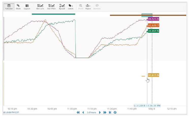Click the One Lane layout icon
Image resolution: width=189 pixels, height=116 pixels.
pos(40,7)
